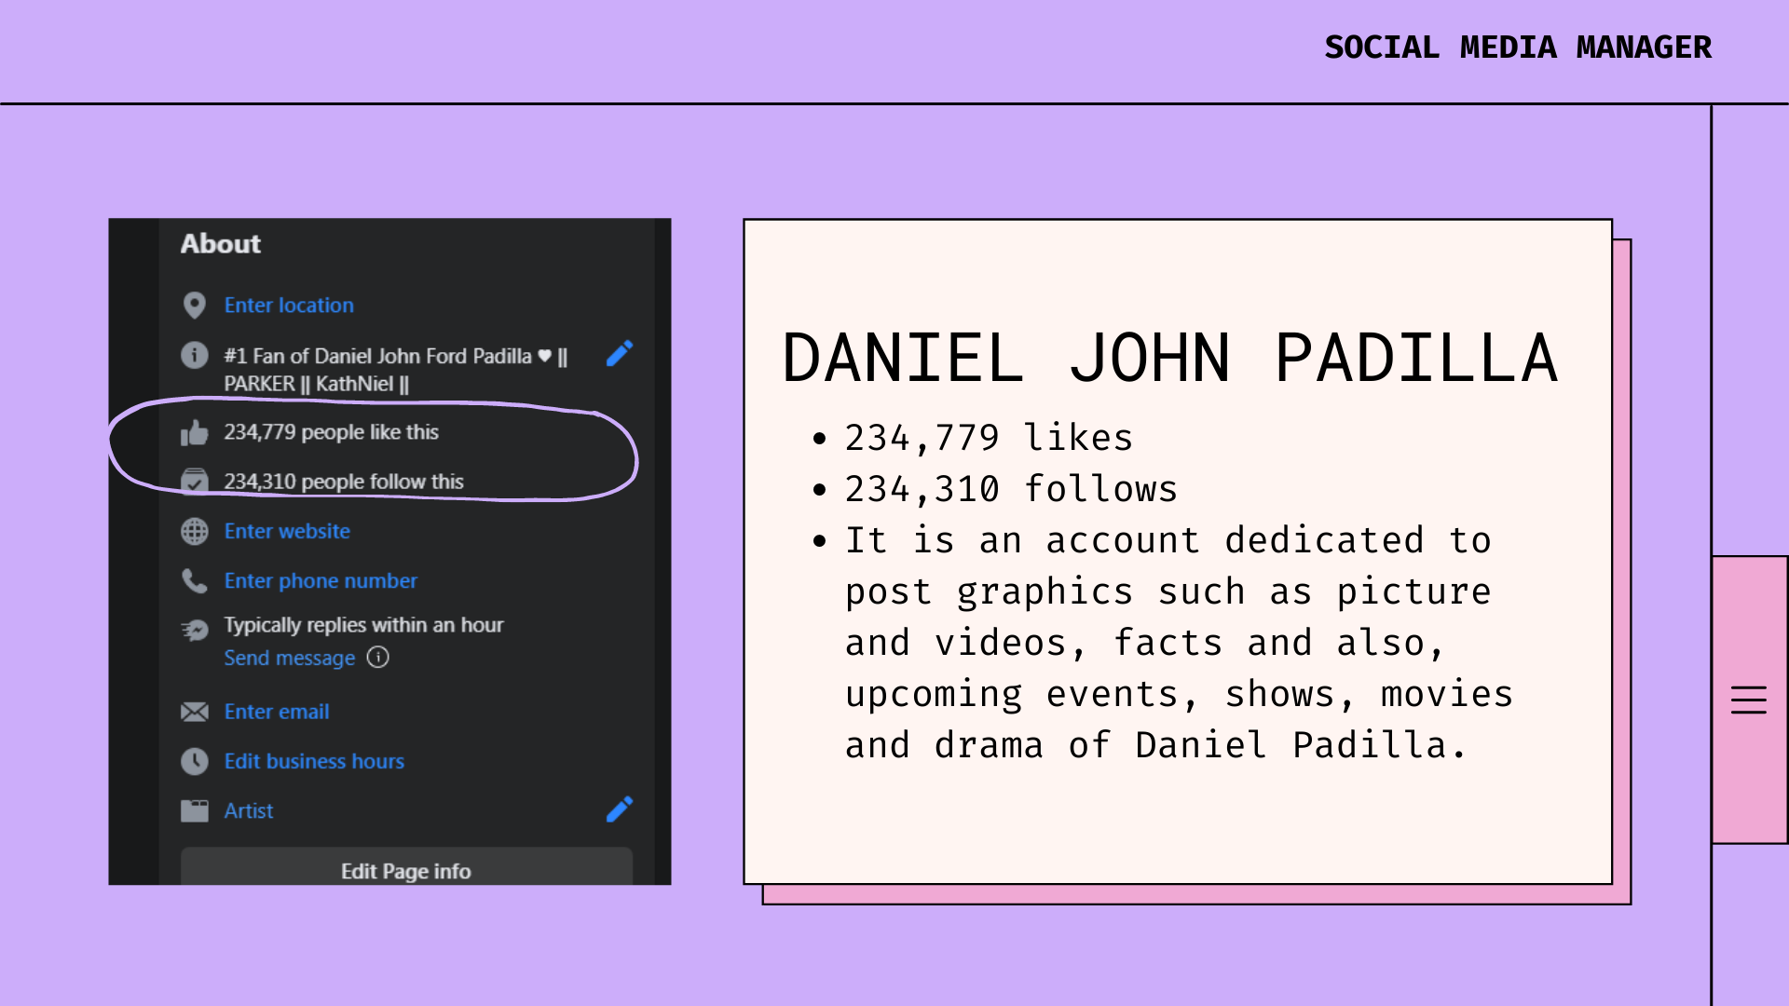Click the phone icon next to Enter phone number
Viewport: 1789px width, 1006px height.
pos(195,580)
